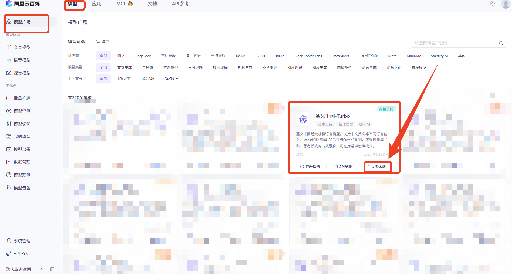Click the 视觉模型 camera icon
The height and width of the screenshot is (274, 512).
[x=9, y=73]
